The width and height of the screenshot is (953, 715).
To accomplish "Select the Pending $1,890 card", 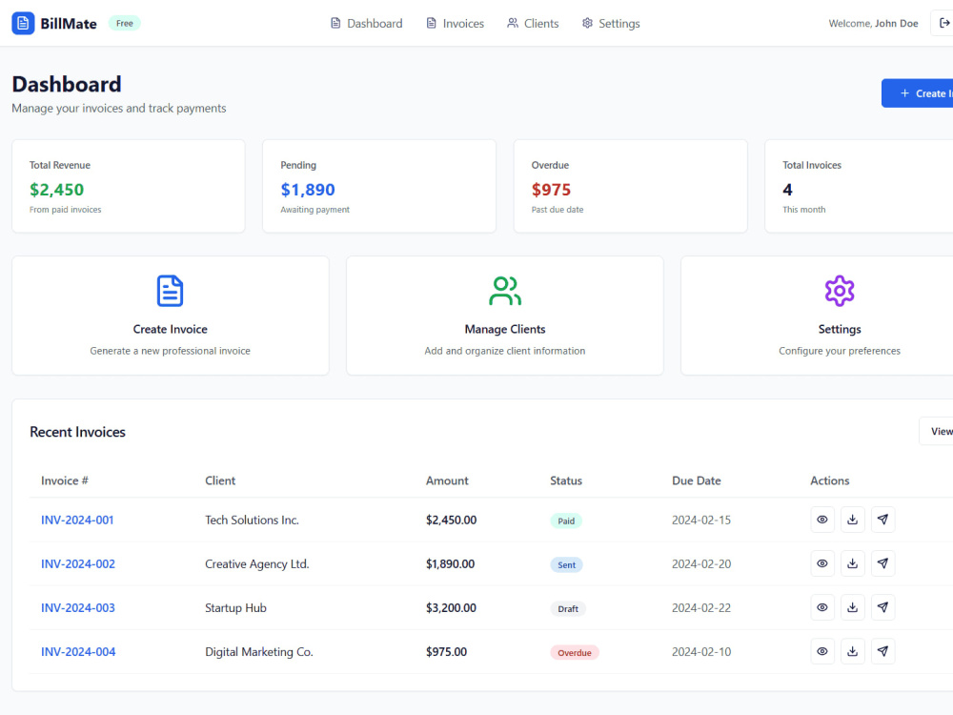I will pos(379,186).
